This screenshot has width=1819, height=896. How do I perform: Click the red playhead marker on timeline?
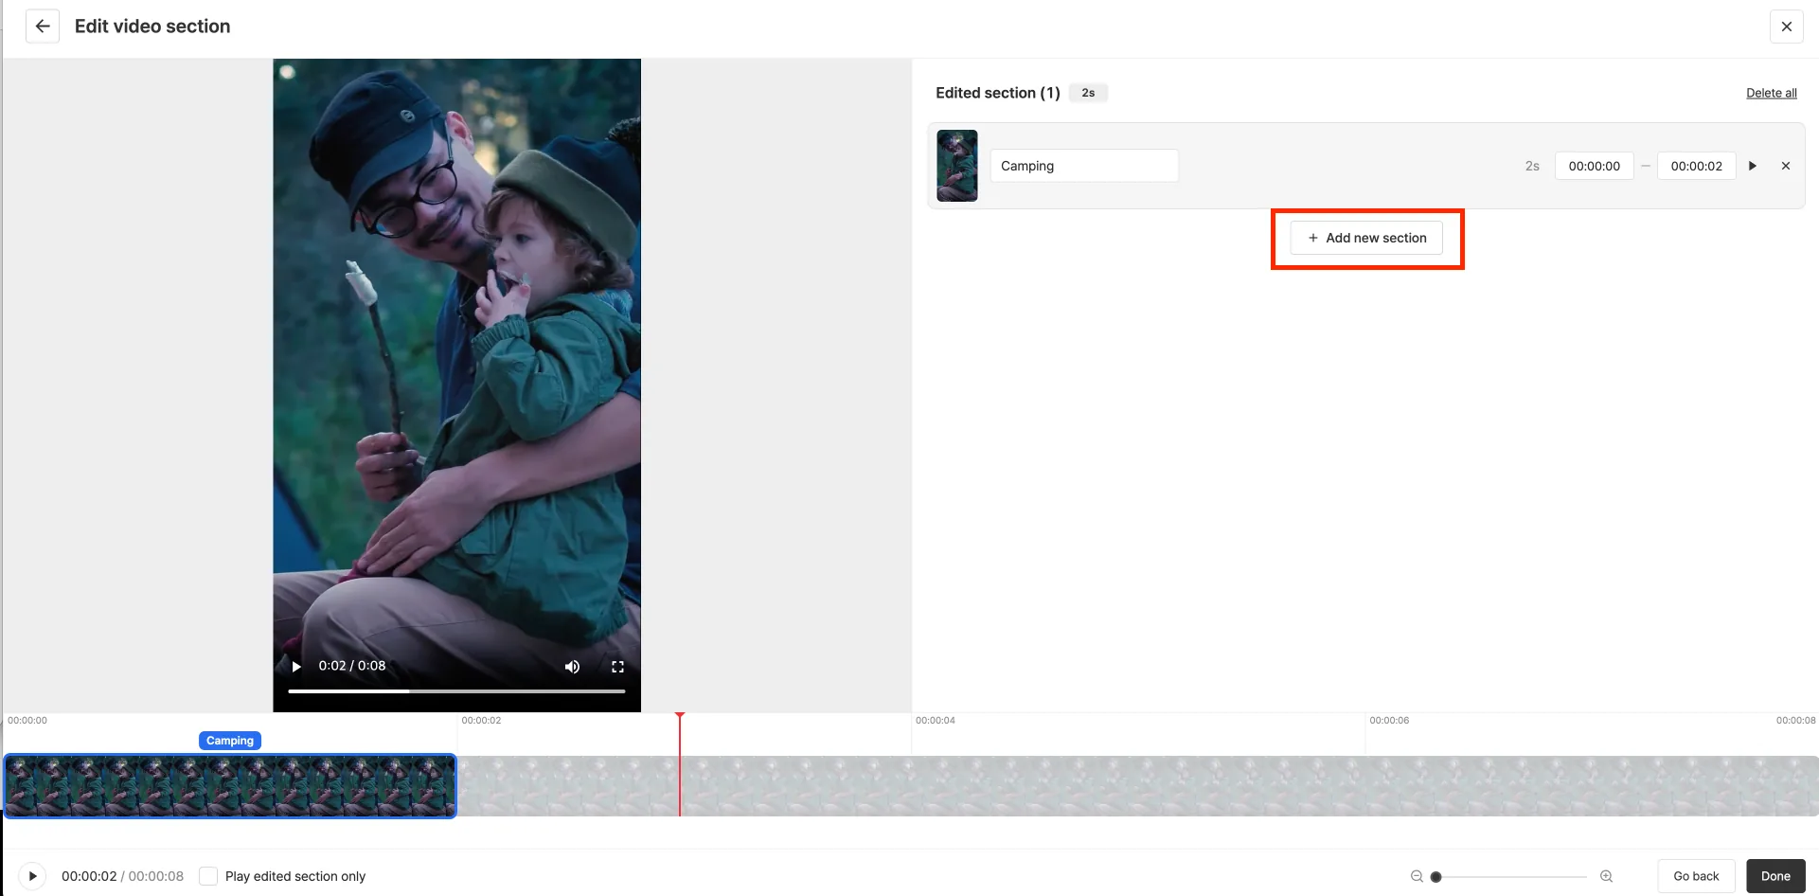tap(679, 763)
